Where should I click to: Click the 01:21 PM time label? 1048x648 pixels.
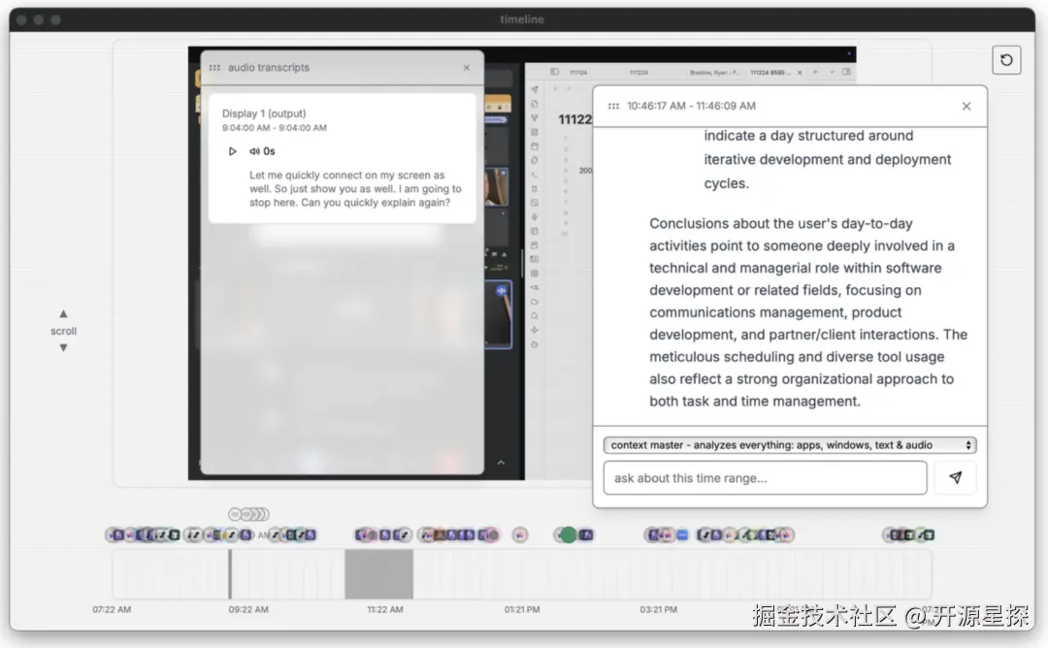pyautogui.click(x=522, y=610)
